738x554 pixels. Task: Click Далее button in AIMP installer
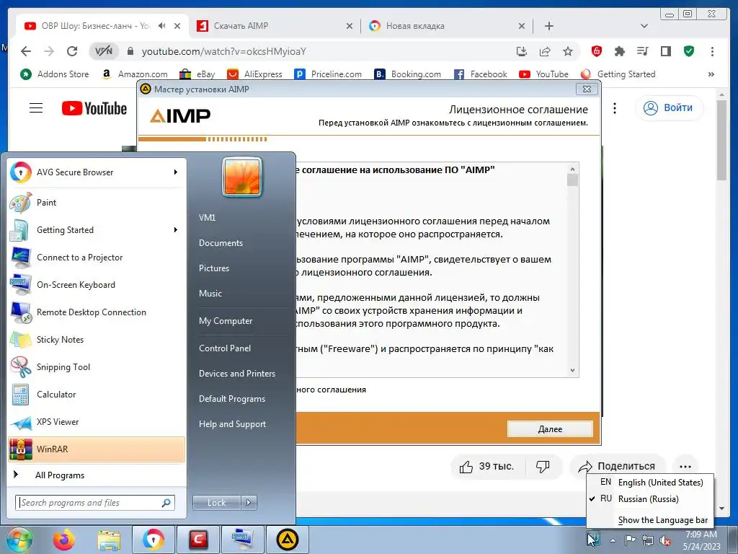[550, 429]
